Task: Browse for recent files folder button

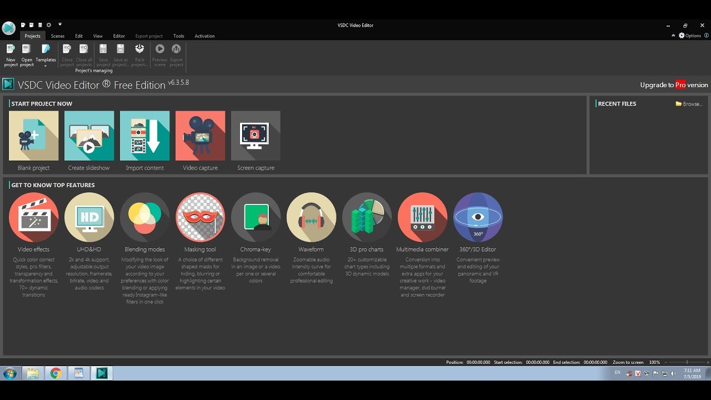Action: click(689, 104)
